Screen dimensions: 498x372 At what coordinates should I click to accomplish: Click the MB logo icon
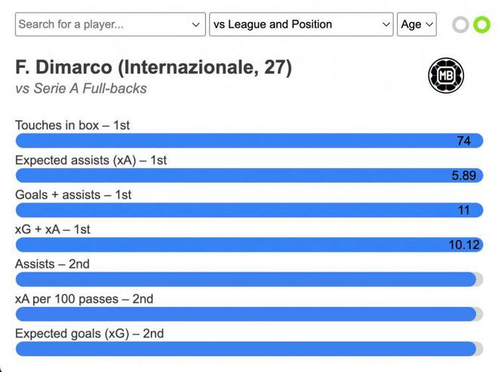[x=446, y=76]
